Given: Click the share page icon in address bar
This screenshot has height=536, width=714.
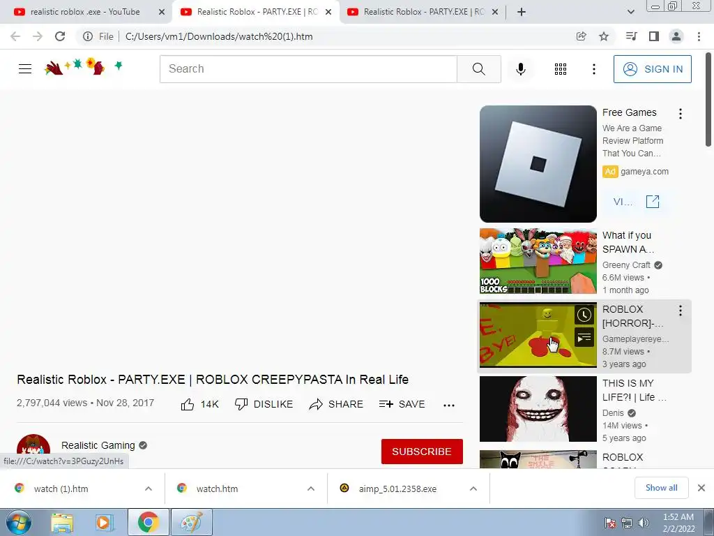Looking at the screenshot, I should click(x=581, y=36).
